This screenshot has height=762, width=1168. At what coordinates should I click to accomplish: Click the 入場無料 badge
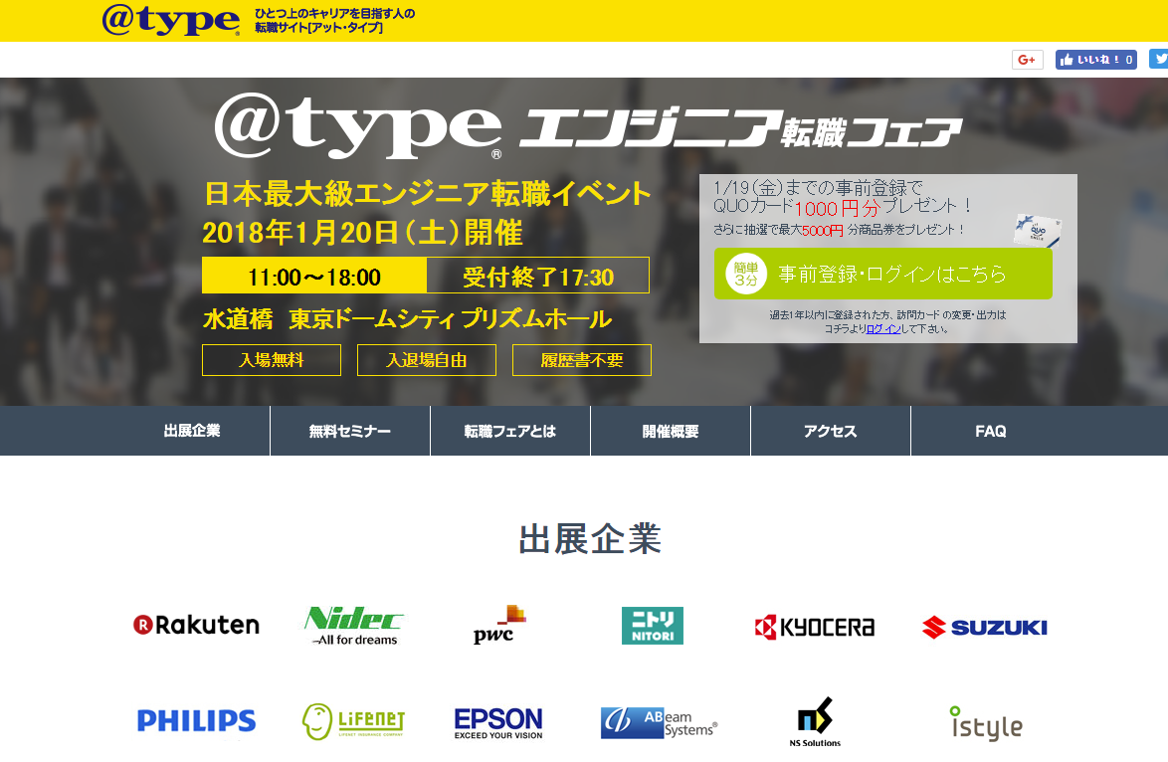[272, 360]
